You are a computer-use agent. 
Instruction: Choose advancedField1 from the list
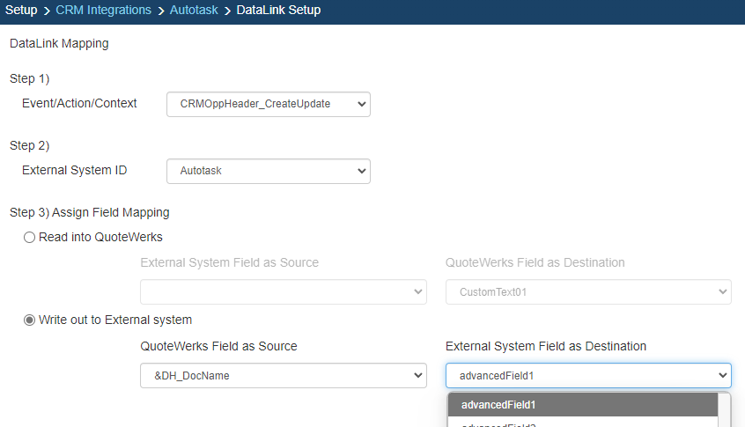583,405
